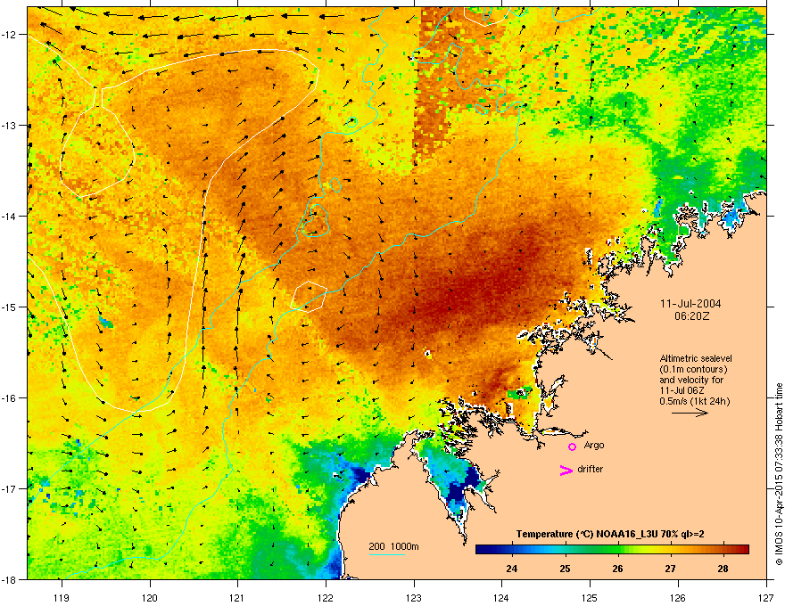Click the '06:20Z' time label
This screenshot has width=785, height=606.
click(x=691, y=316)
